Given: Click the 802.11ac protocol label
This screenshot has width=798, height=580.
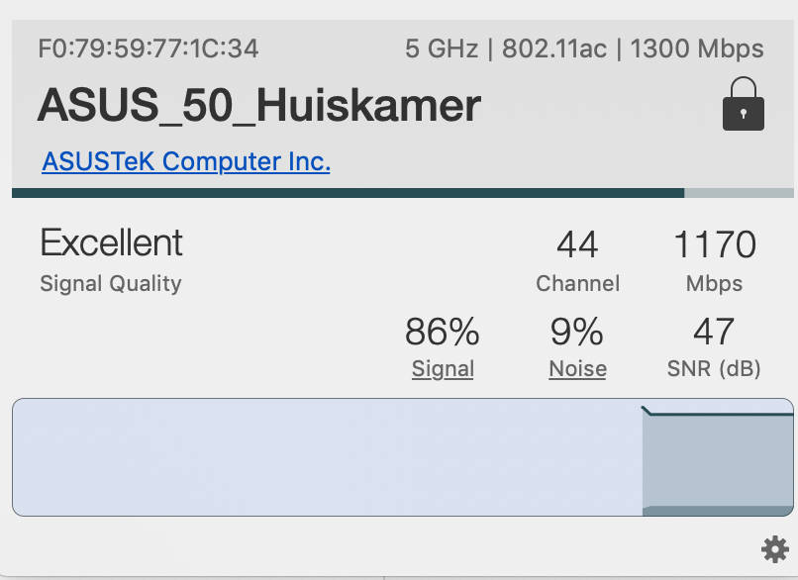Looking at the screenshot, I should coord(554,48).
